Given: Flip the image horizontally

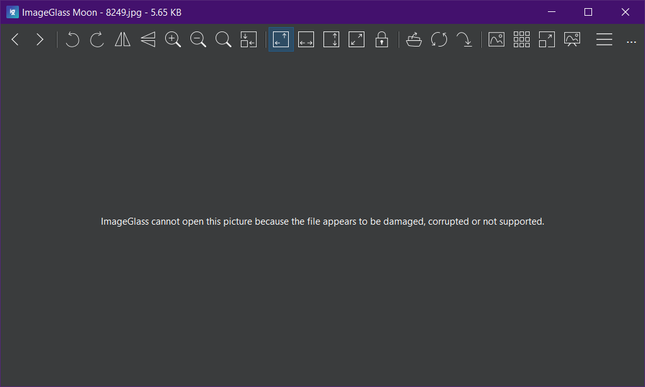Looking at the screenshot, I should click(122, 39).
